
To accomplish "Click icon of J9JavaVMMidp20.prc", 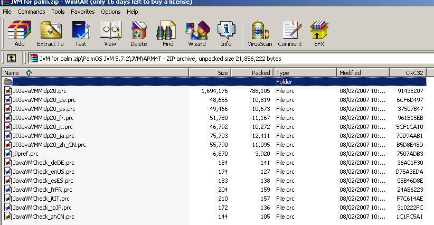I will coord(8,91).
